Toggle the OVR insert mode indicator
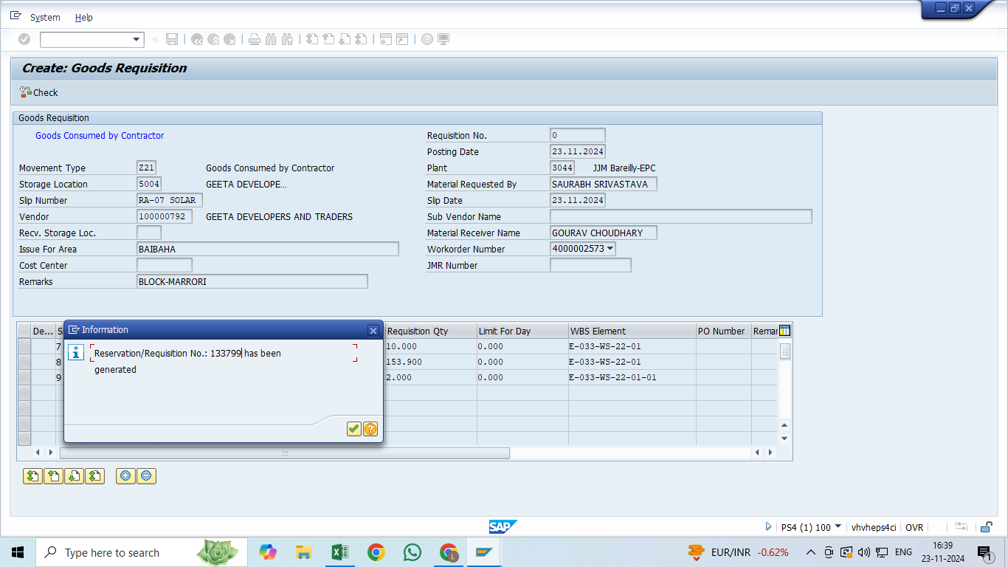This screenshot has height=567, width=1008. pyautogui.click(x=914, y=527)
